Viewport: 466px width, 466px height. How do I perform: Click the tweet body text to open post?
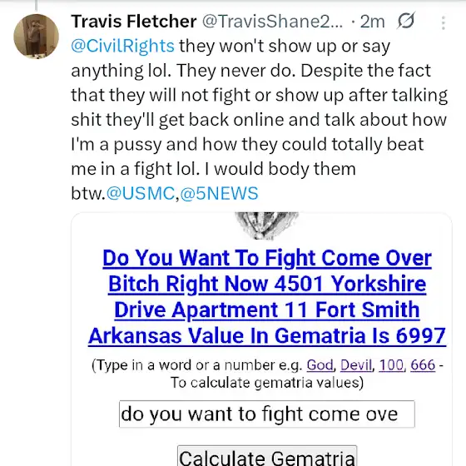(x=259, y=120)
